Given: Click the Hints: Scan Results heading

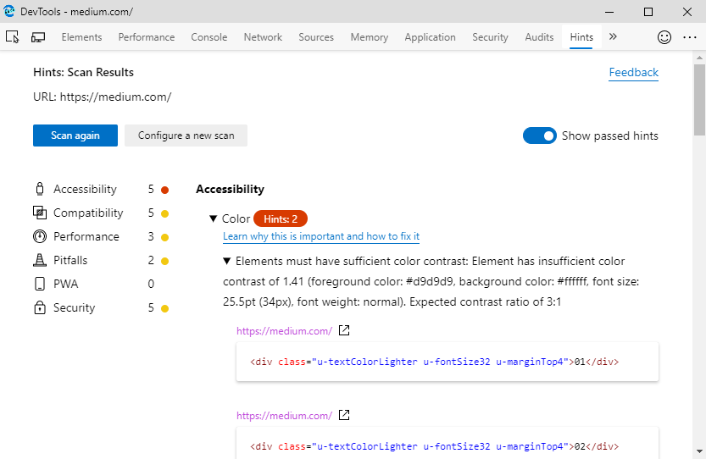Looking at the screenshot, I should (x=83, y=73).
